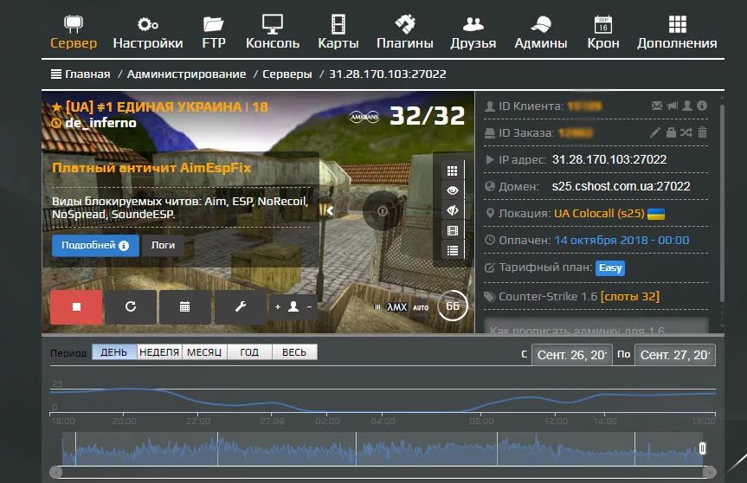This screenshot has width=747, height=483.
Task: Select the ДЕНЬ period tab
Action: tap(114, 352)
